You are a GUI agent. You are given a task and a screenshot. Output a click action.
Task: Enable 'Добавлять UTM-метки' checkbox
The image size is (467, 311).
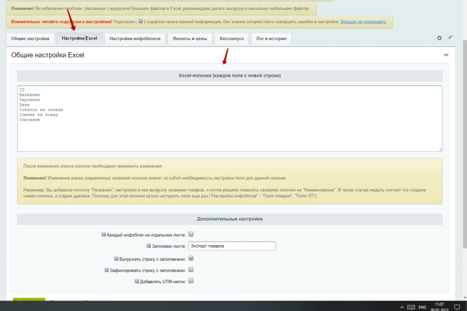[191, 280]
